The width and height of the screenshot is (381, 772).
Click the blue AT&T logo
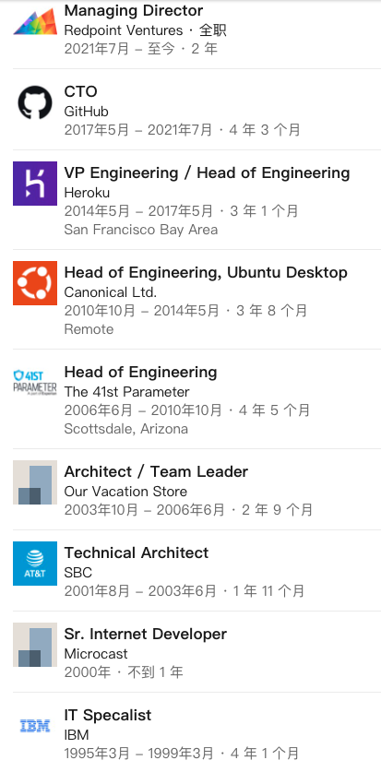35,564
